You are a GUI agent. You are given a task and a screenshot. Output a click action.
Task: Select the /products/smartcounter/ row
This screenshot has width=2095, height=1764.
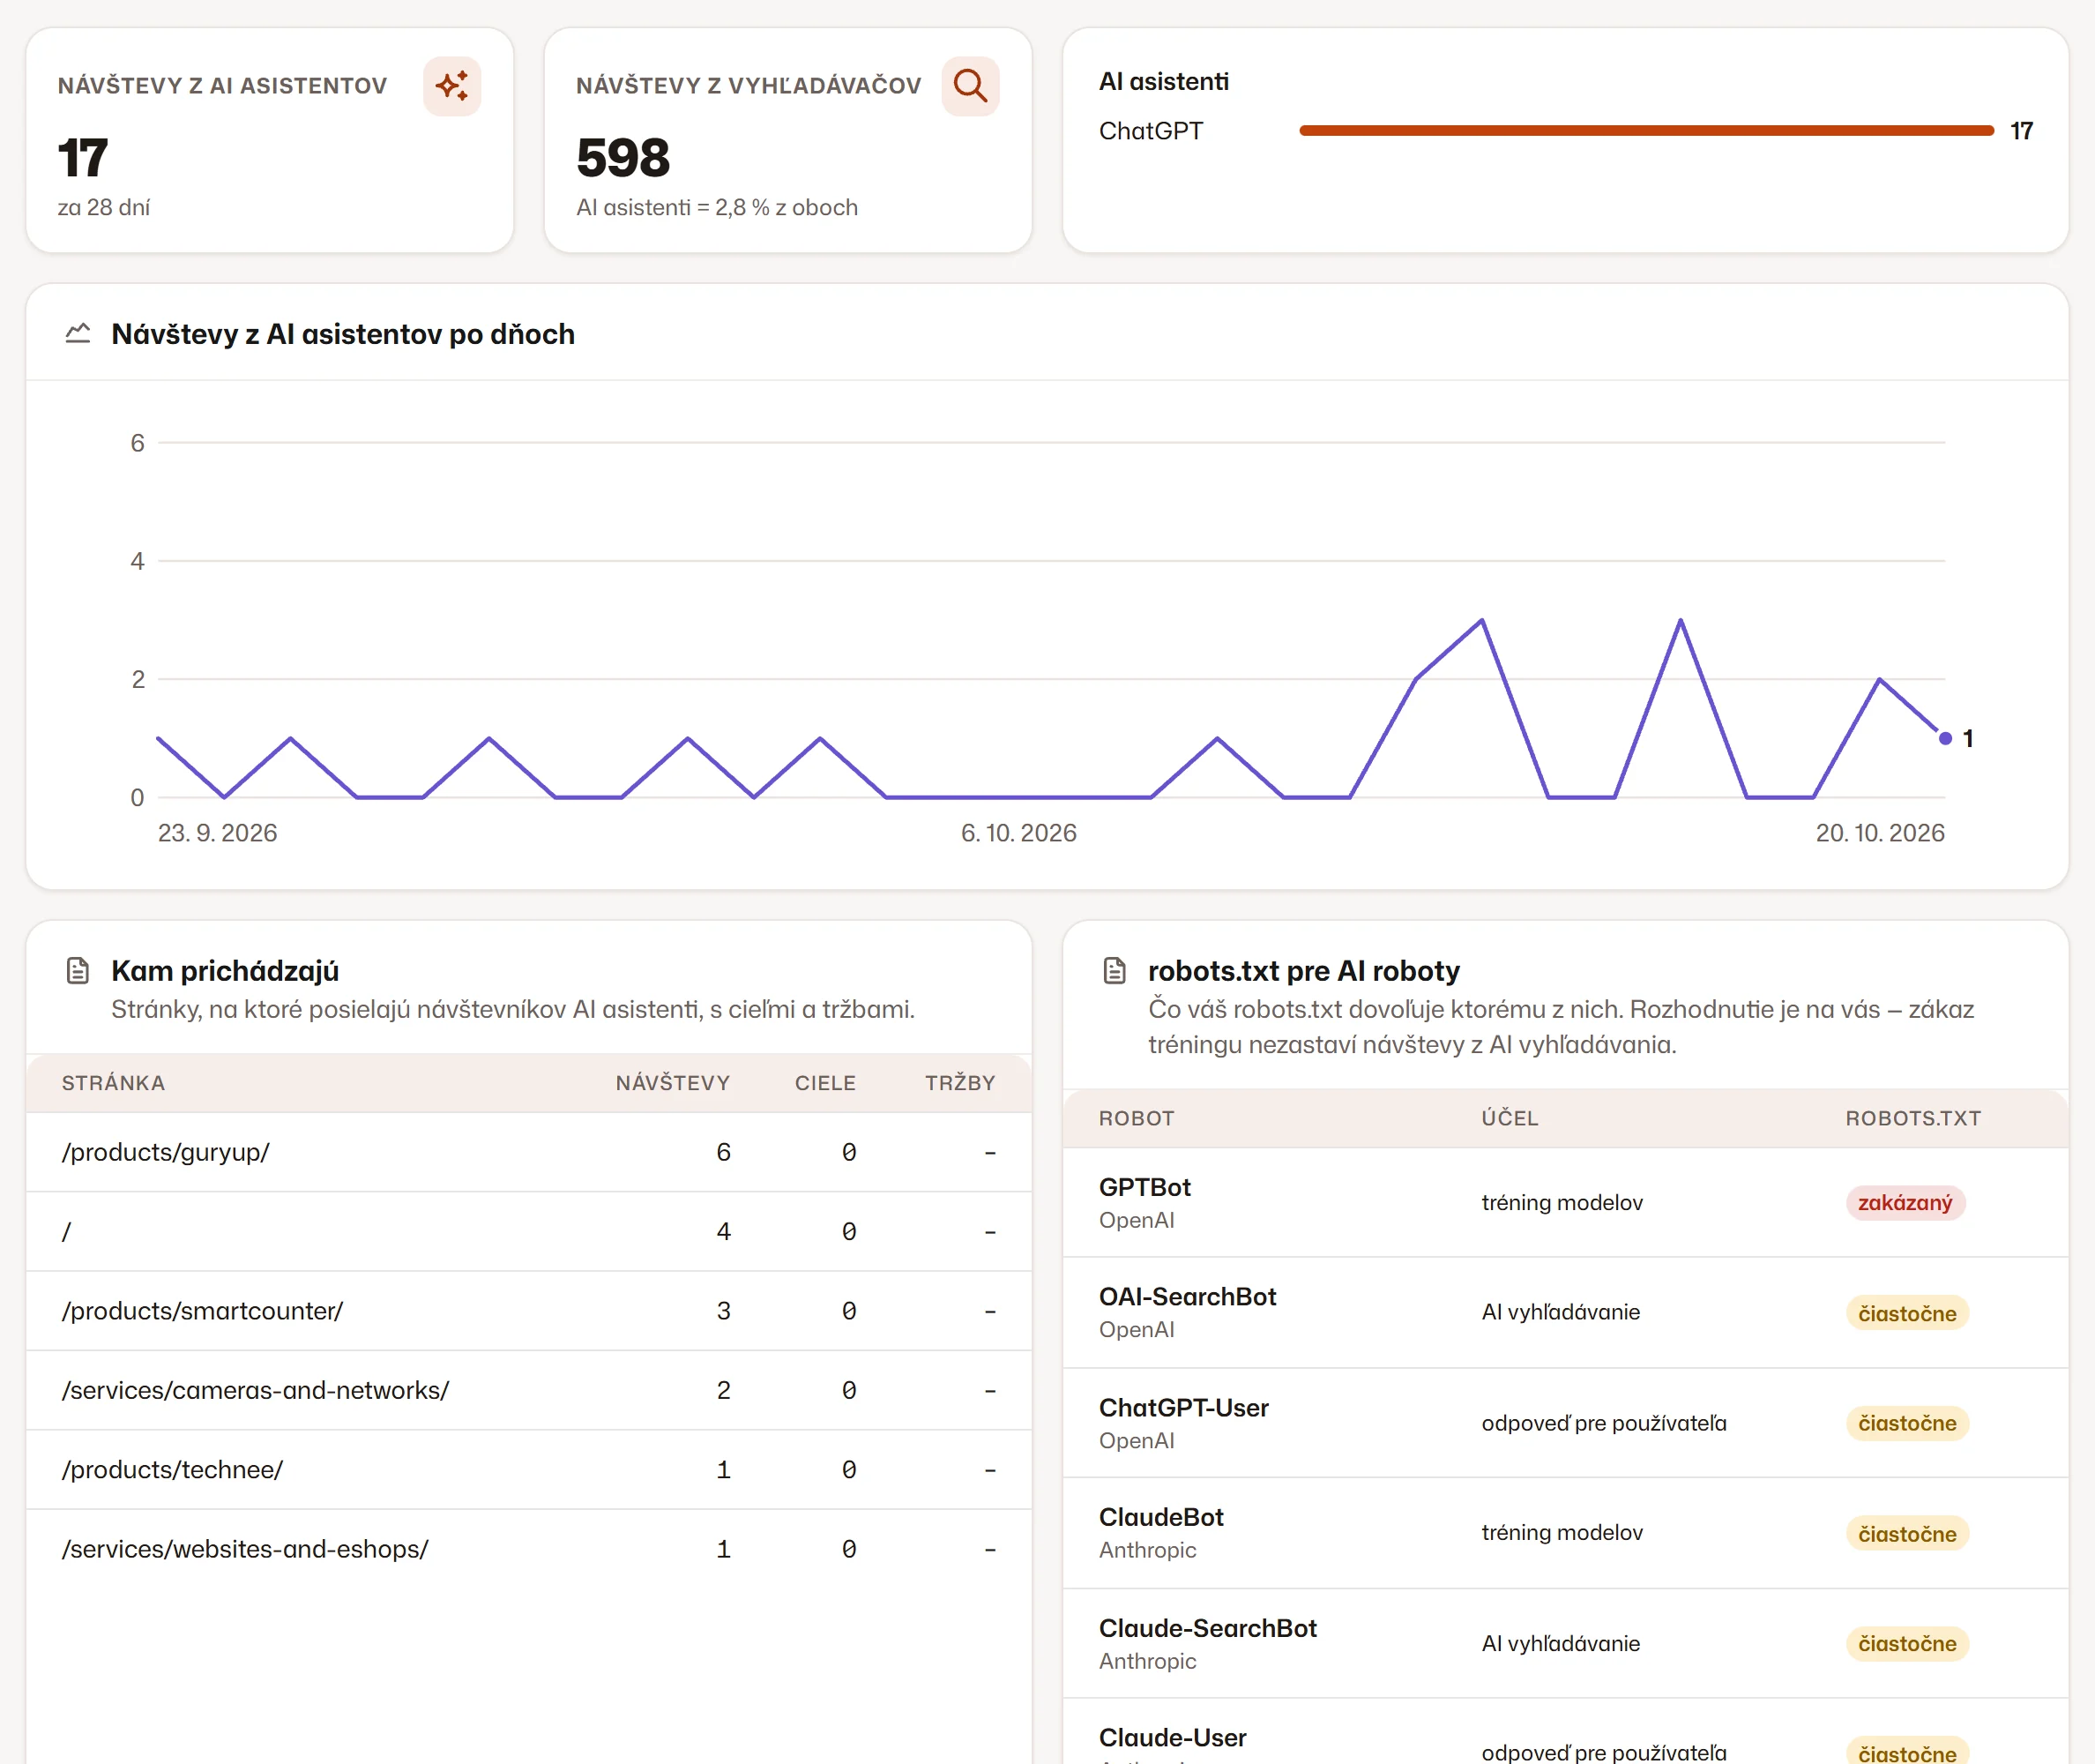[529, 1311]
